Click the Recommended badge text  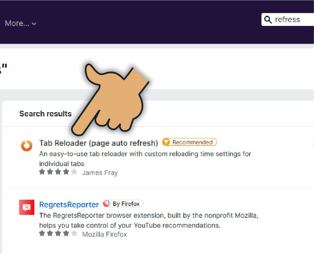coord(192,142)
